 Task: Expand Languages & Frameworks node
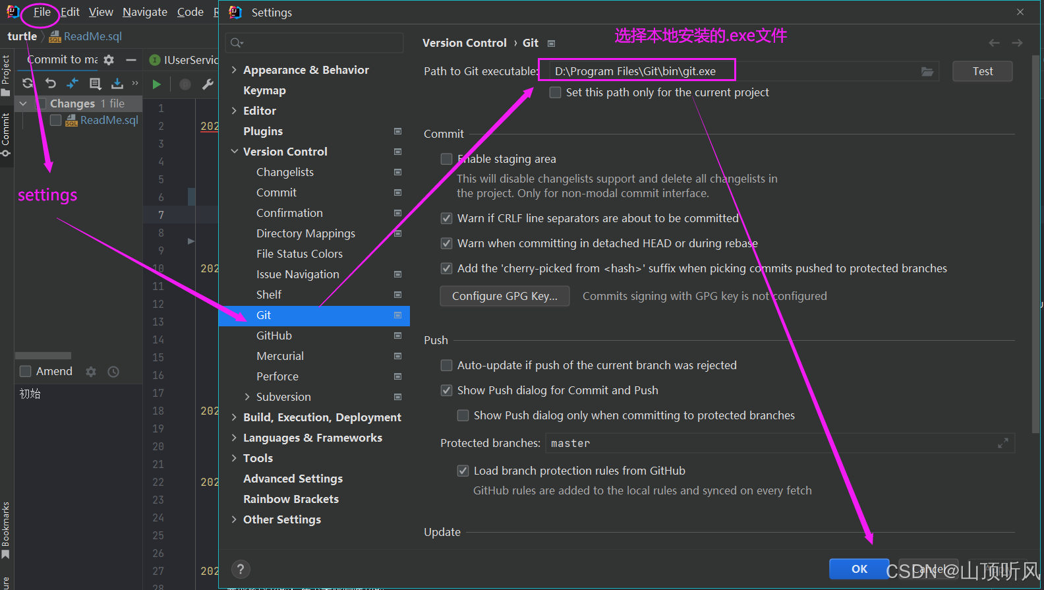(234, 438)
